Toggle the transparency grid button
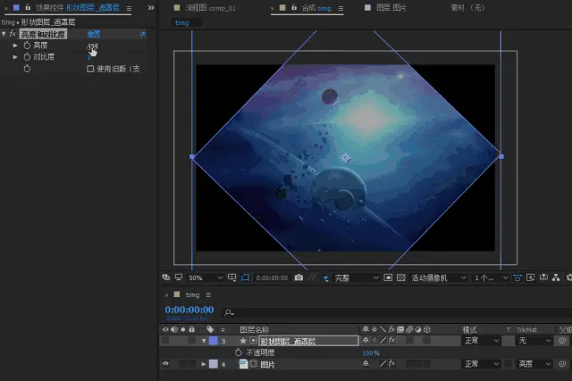 (401, 277)
